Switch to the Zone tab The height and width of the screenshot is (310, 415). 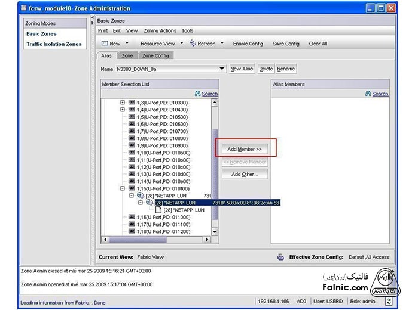127,55
